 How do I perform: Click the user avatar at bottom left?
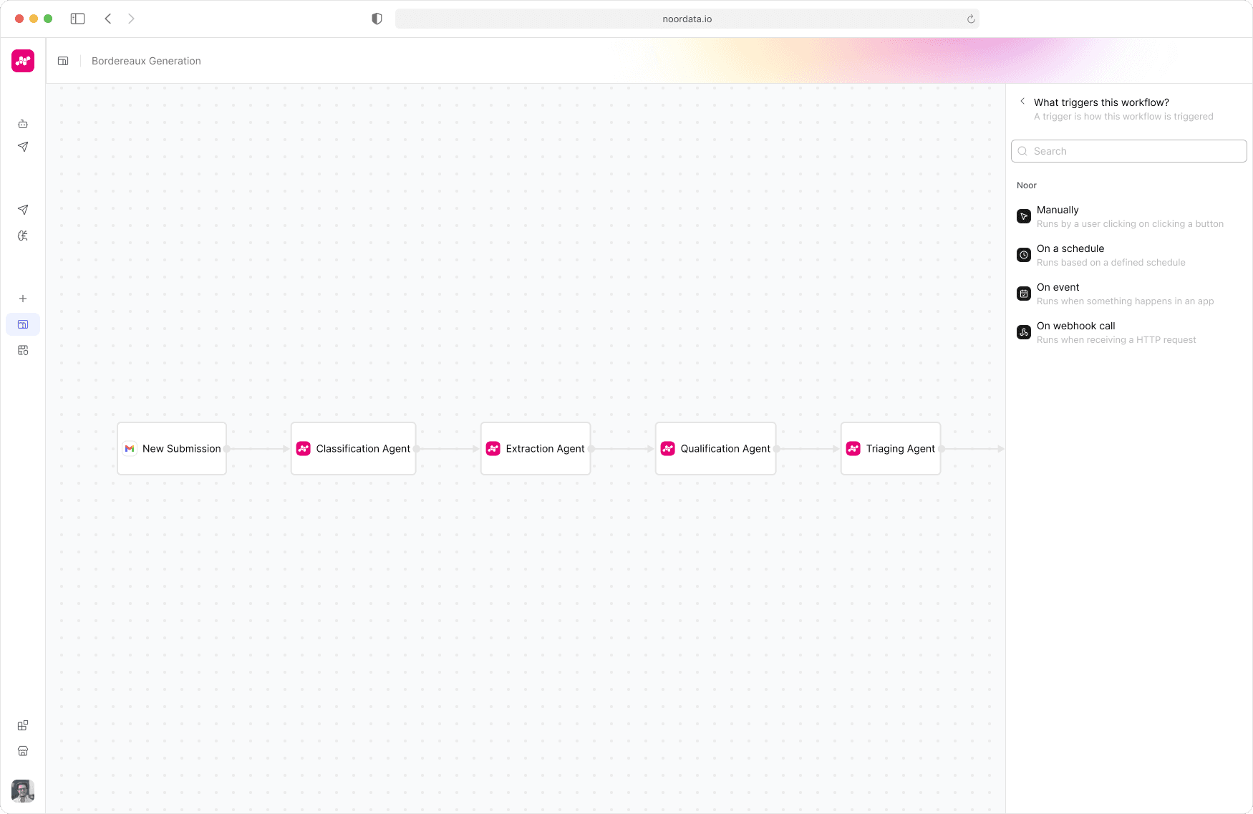click(x=23, y=790)
